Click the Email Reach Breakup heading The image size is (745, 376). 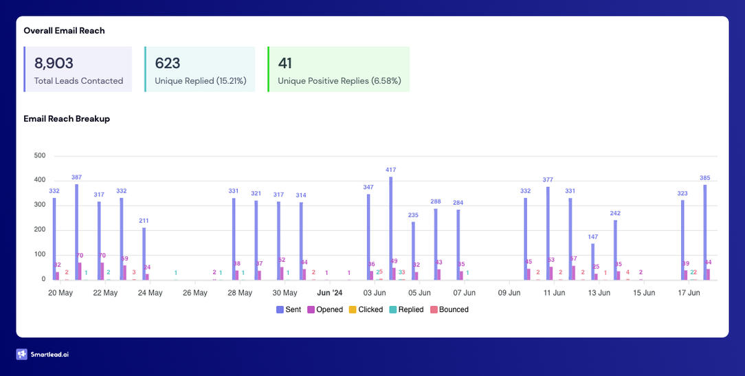(67, 119)
